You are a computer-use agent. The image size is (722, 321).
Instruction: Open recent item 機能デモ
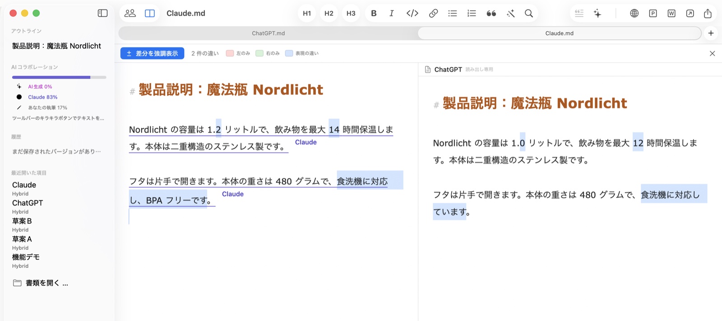(x=26, y=257)
